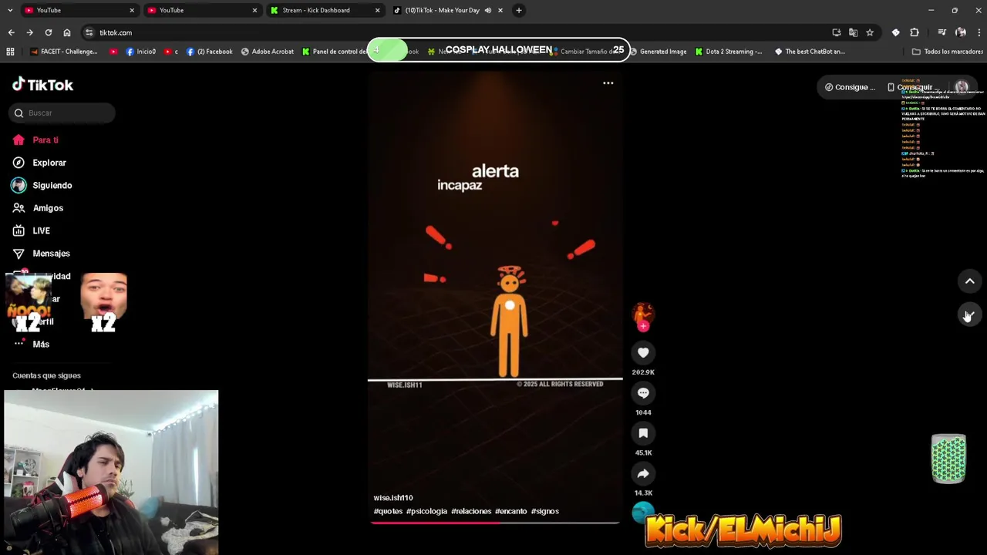This screenshot has height=555, width=987.
Task: Open the Amigos section
Action: 48,208
